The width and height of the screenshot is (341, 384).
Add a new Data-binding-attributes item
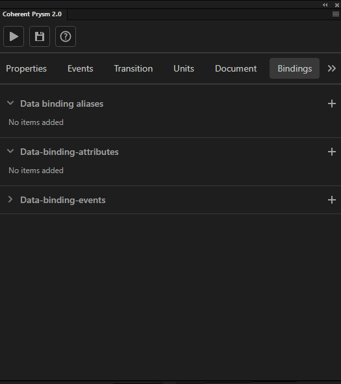point(332,152)
